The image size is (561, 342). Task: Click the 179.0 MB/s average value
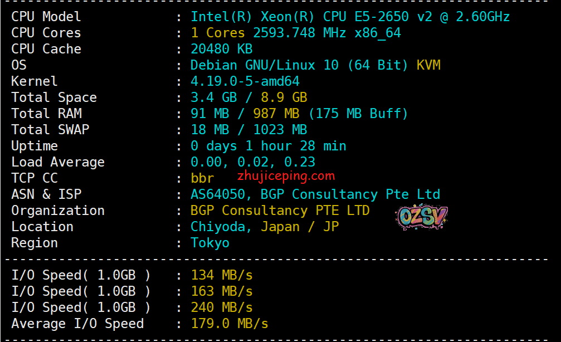point(230,324)
